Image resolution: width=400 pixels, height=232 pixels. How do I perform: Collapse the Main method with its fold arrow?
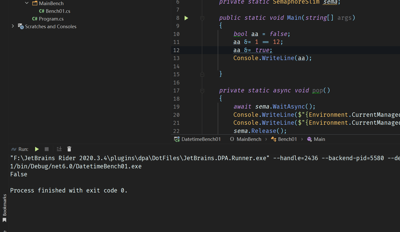(x=202, y=18)
